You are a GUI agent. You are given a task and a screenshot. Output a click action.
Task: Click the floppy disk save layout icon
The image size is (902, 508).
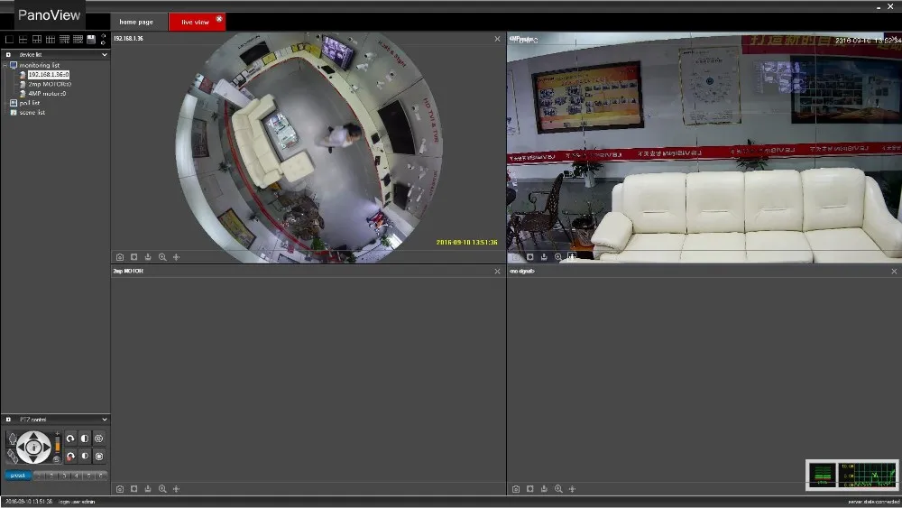[91, 40]
